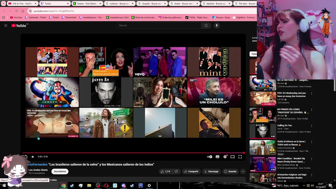Start voice search with microphone icon
The height and width of the screenshot is (189, 336).
pyautogui.click(x=217, y=25)
